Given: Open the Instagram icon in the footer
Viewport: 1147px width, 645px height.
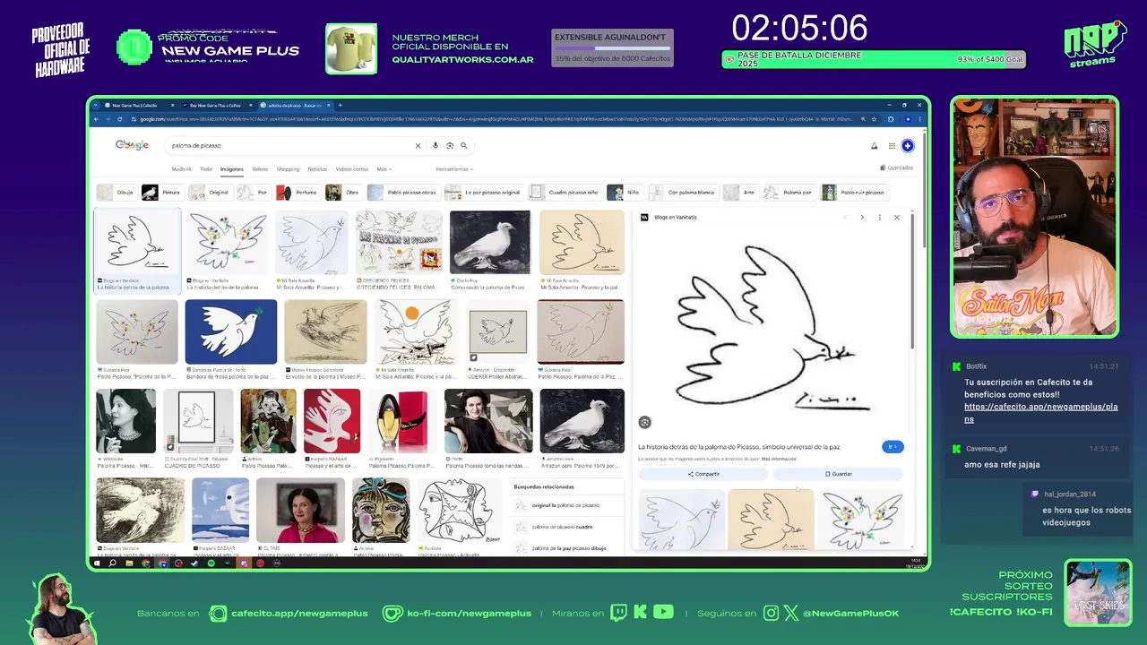Looking at the screenshot, I should [x=772, y=613].
